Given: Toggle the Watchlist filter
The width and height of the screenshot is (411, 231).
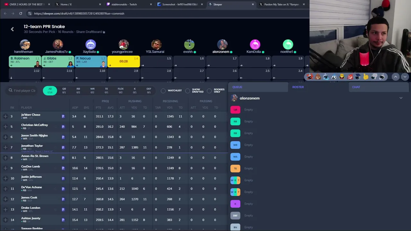Looking at the screenshot, I should click(x=163, y=91).
